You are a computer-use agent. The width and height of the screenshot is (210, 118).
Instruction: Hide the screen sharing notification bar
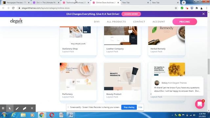(x=140, y=107)
